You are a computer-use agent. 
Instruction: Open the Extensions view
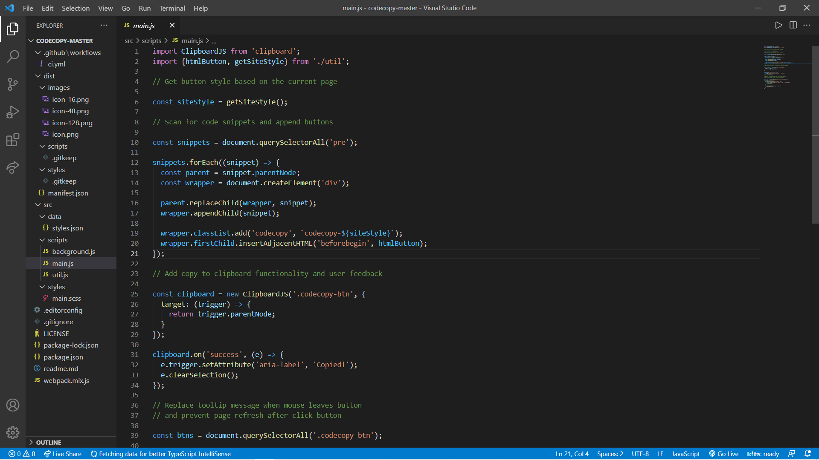tap(13, 140)
